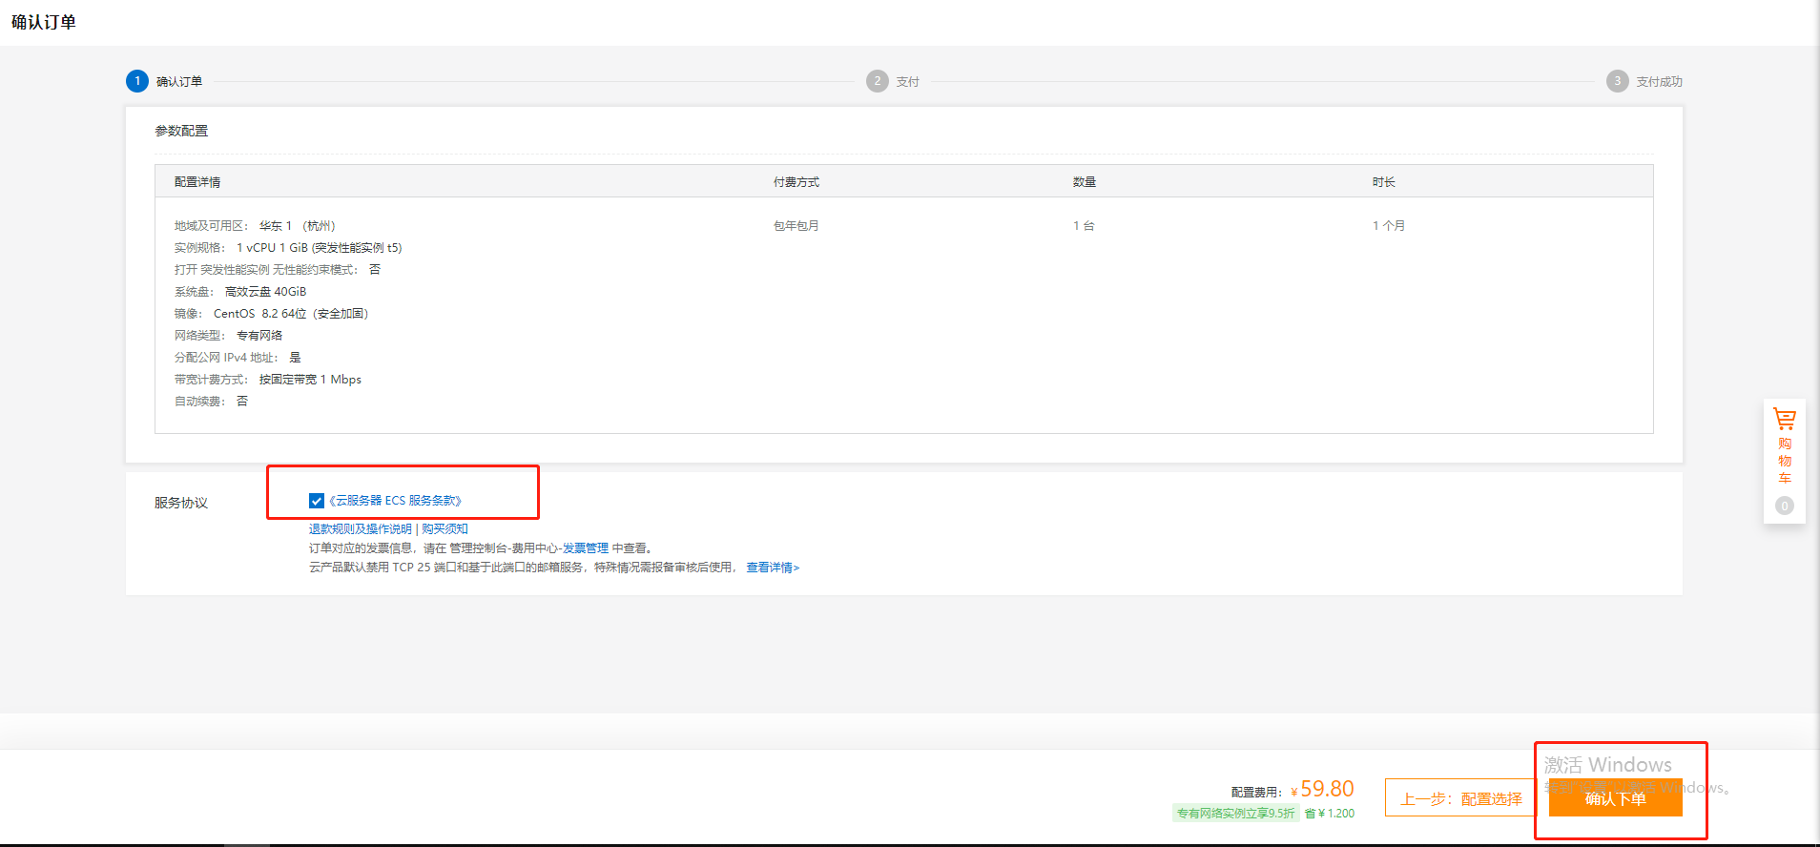
Task: Click the 59.80 configuration fee amount
Action: (1327, 789)
